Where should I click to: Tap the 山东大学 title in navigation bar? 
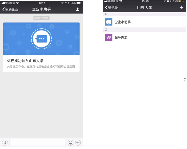(145, 8)
